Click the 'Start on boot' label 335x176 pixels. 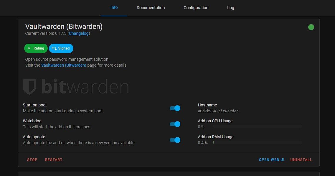tap(35, 105)
